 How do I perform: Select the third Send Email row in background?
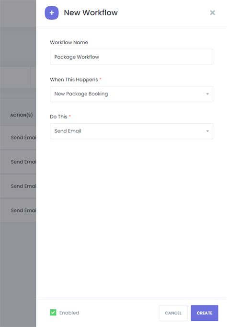pyautogui.click(x=18, y=186)
